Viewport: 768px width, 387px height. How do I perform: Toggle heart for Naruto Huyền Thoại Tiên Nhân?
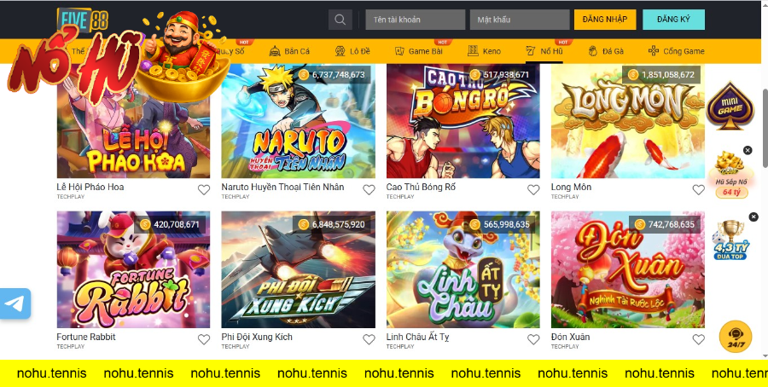[x=369, y=190]
